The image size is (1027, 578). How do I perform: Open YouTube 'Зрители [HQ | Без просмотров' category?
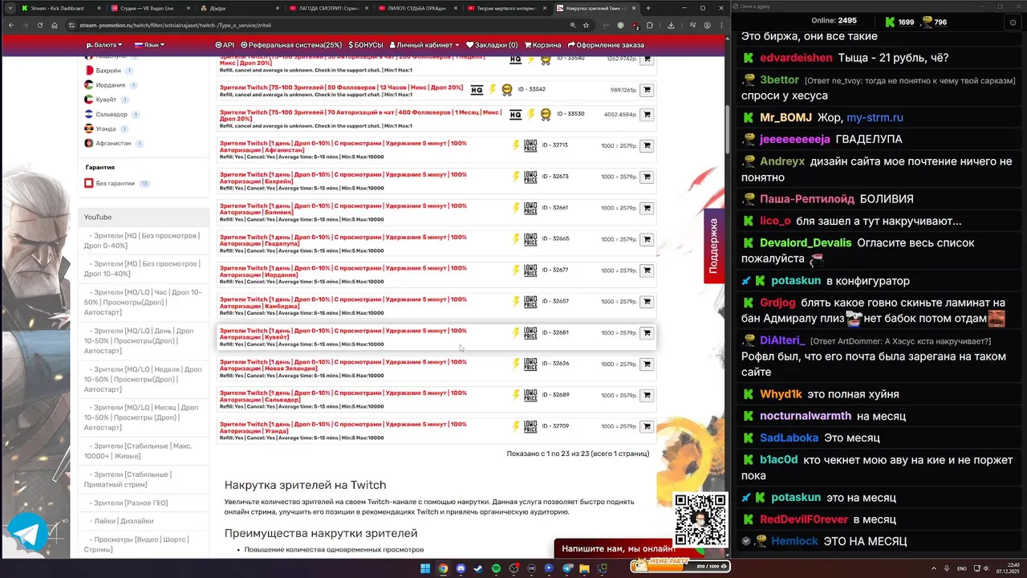point(144,241)
